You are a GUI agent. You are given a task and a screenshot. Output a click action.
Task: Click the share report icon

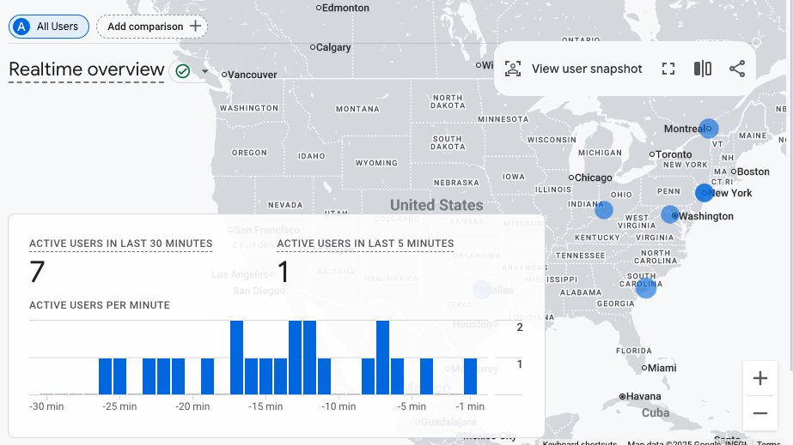[x=737, y=69]
